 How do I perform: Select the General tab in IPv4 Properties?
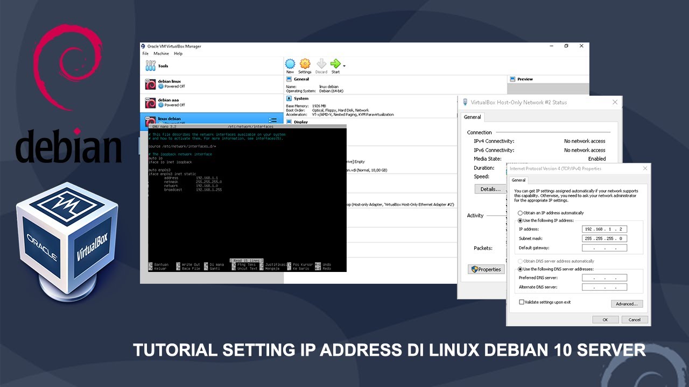click(x=518, y=180)
